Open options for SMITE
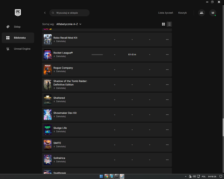 coord(167,145)
